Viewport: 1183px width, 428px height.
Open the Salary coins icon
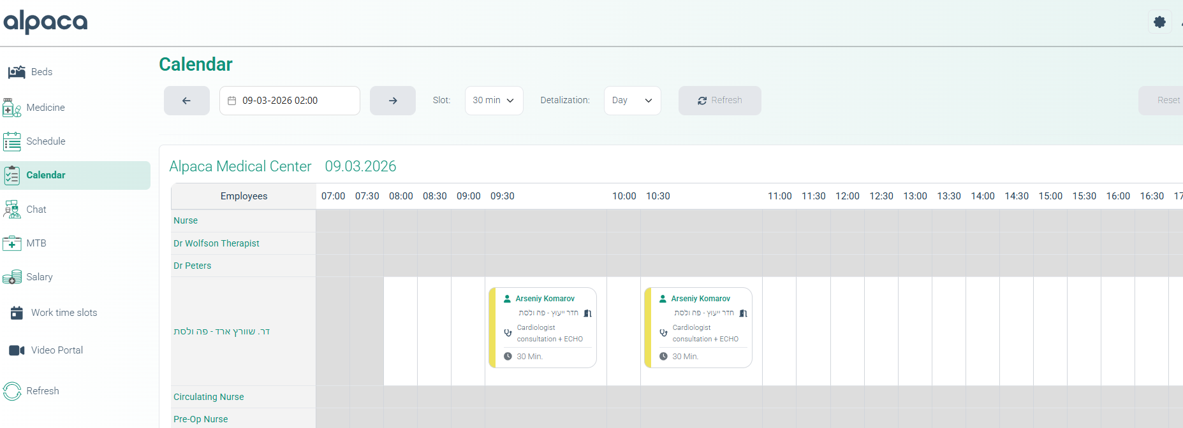coord(12,277)
